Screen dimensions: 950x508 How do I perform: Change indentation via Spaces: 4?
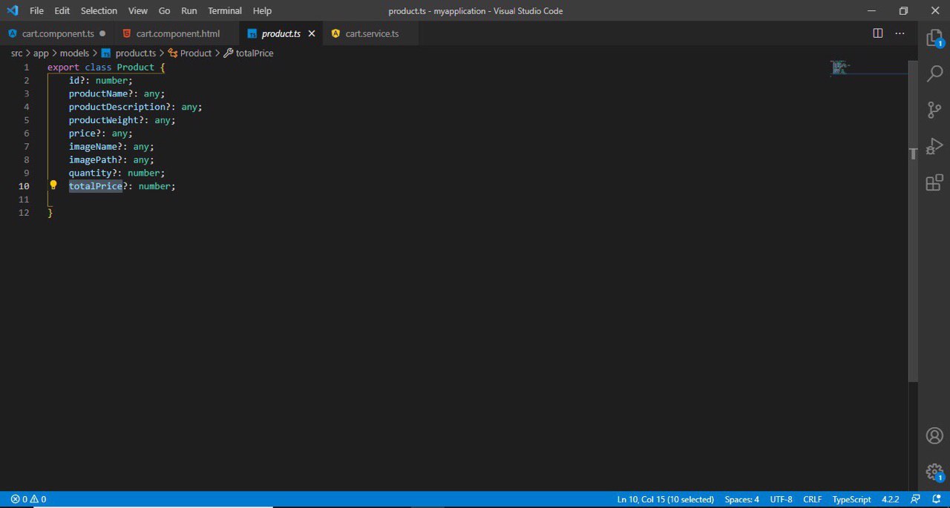pyautogui.click(x=742, y=499)
